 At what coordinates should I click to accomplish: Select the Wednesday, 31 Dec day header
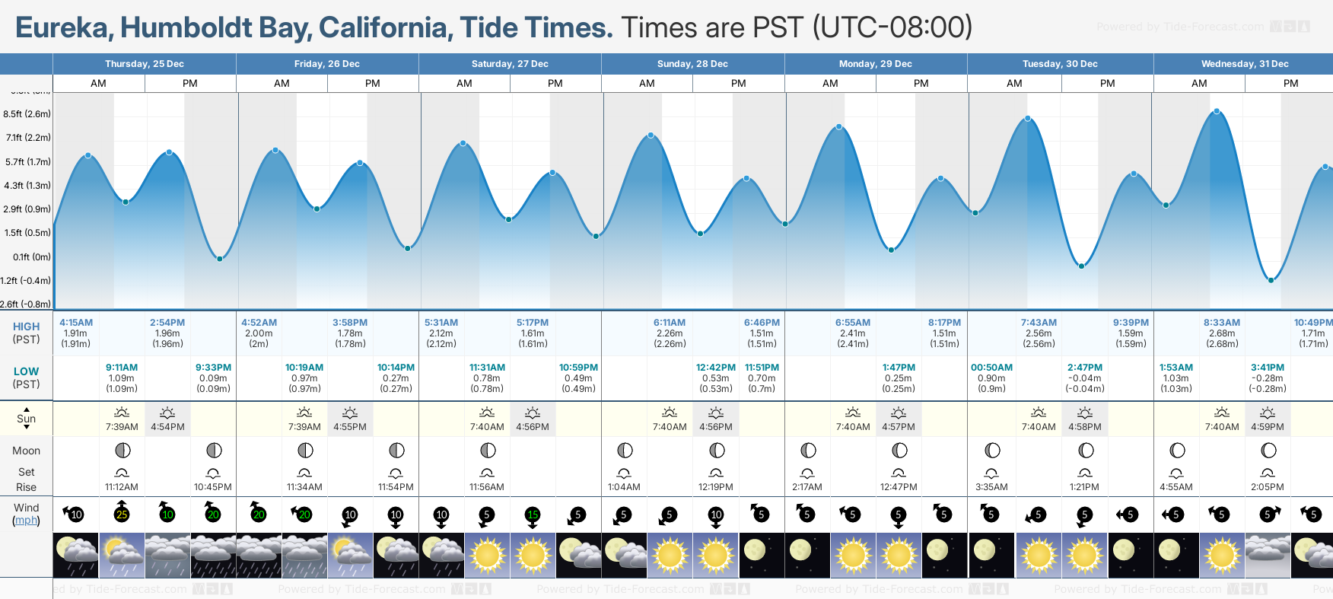(x=1244, y=64)
